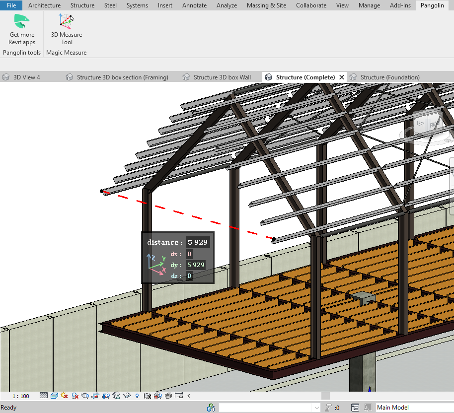454x413 pixels.
Task: Toggle the Sun Path setting
Action: (x=64, y=396)
